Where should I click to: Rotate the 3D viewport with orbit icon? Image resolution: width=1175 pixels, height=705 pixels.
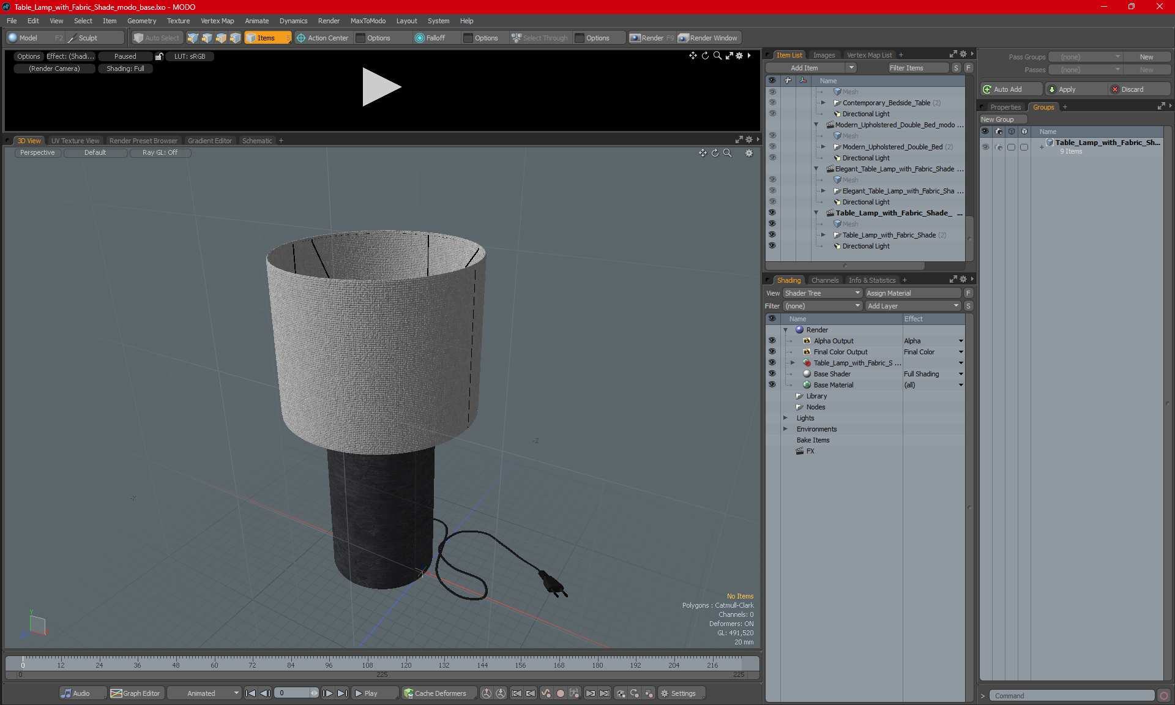tap(715, 153)
